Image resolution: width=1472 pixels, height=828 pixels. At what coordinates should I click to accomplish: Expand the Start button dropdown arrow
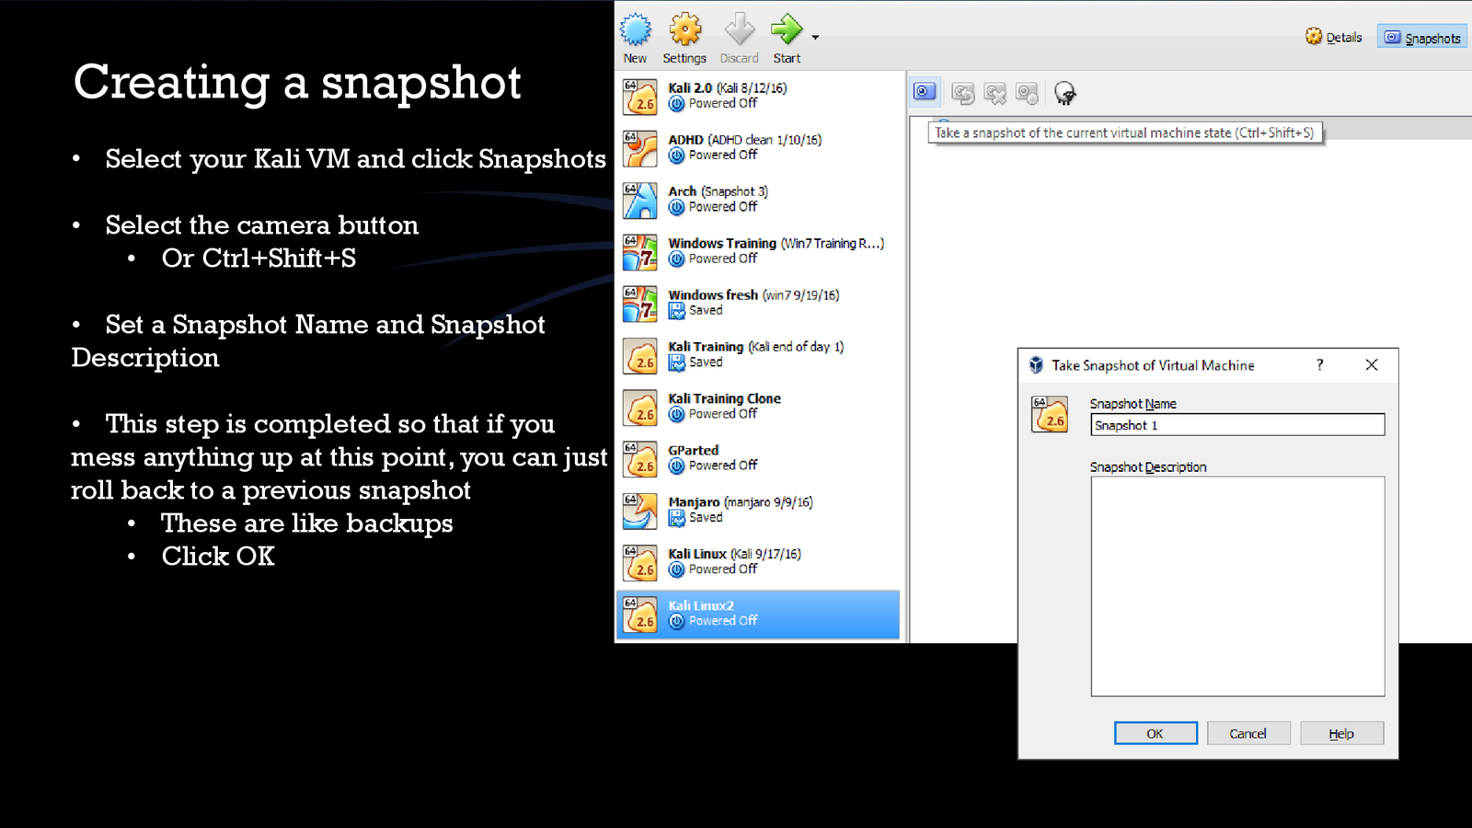(815, 38)
